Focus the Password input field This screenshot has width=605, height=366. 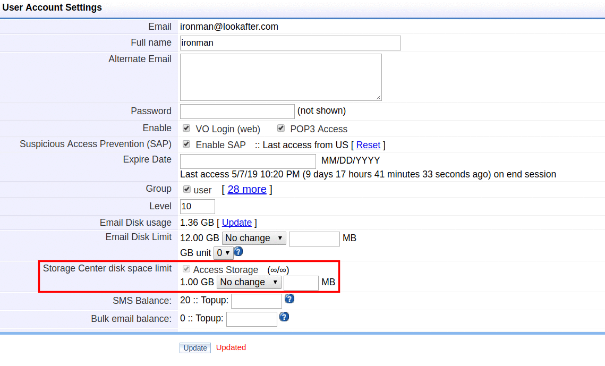point(237,112)
